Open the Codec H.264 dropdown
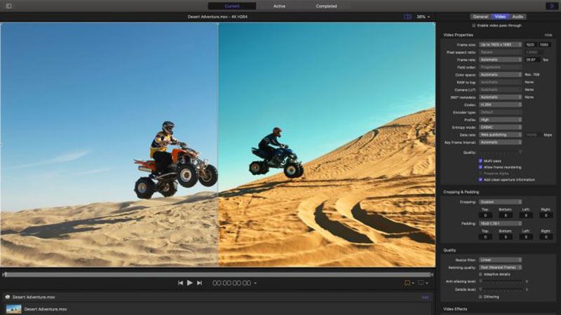 coord(500,104)
